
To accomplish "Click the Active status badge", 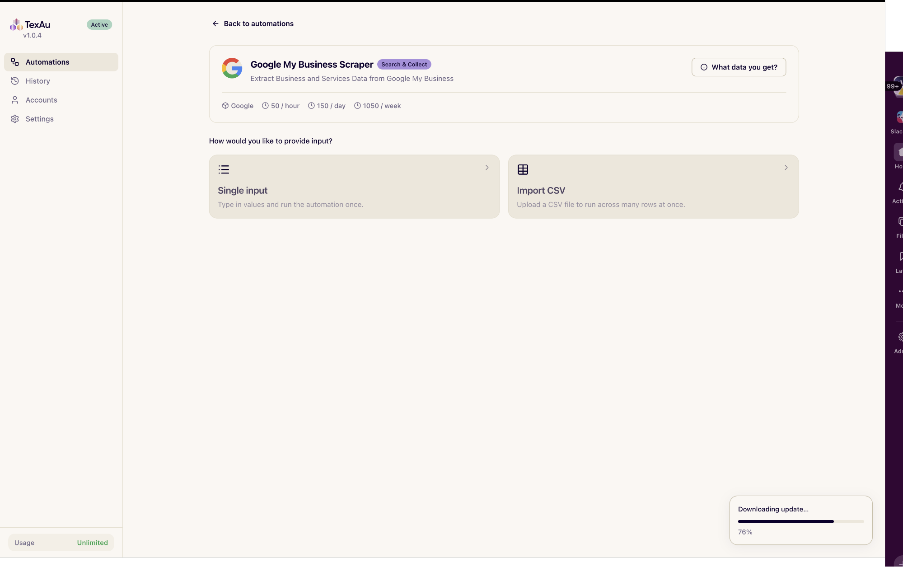I will (x=99, y=25).
